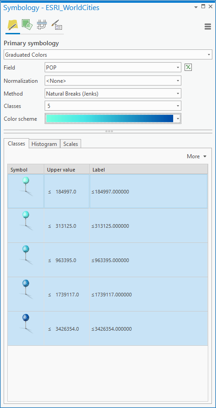Click the upper value 313125.0 cell
Viewport: 216px width, 408px height.
pos(67,226)
